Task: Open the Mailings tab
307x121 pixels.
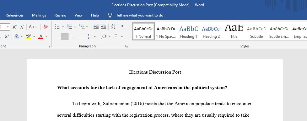Action: pos(39,15)
